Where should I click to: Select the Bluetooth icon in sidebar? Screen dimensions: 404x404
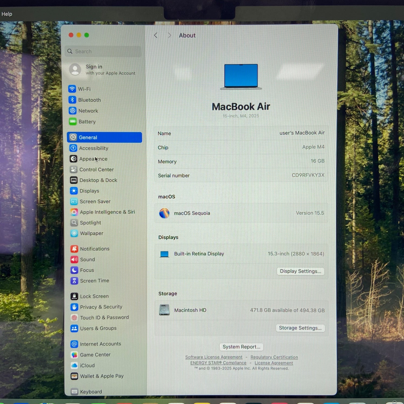pos(72,100)
